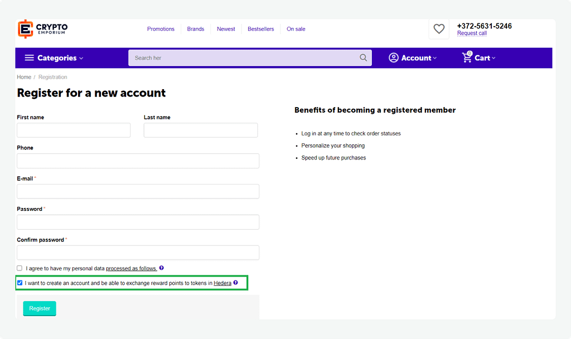Expand the Cart dropdown arrow
This screenshot has height=339, width=571.
click(493, 59)
